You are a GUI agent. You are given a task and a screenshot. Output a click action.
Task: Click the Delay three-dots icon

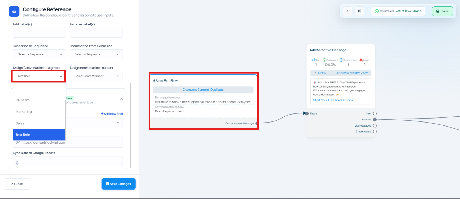click(x=315, y=73)
